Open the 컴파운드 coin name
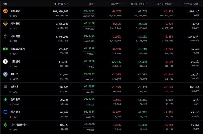This screenshot has width=203, height=134. point(15,99)
